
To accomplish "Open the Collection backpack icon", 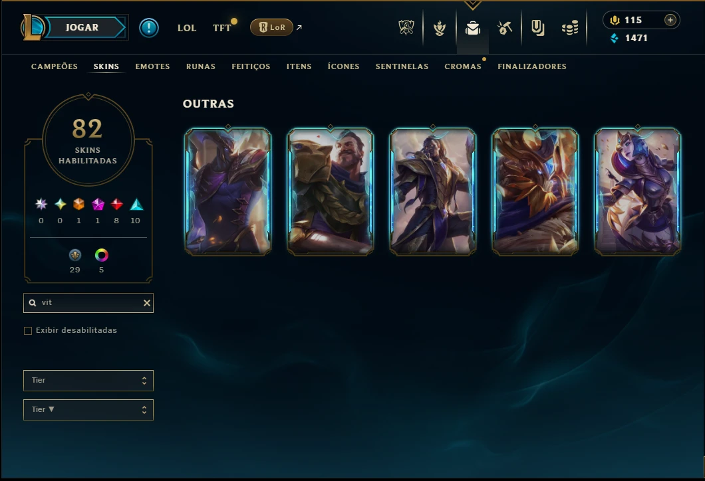I will pyautogui.click(x=472, y=29).
